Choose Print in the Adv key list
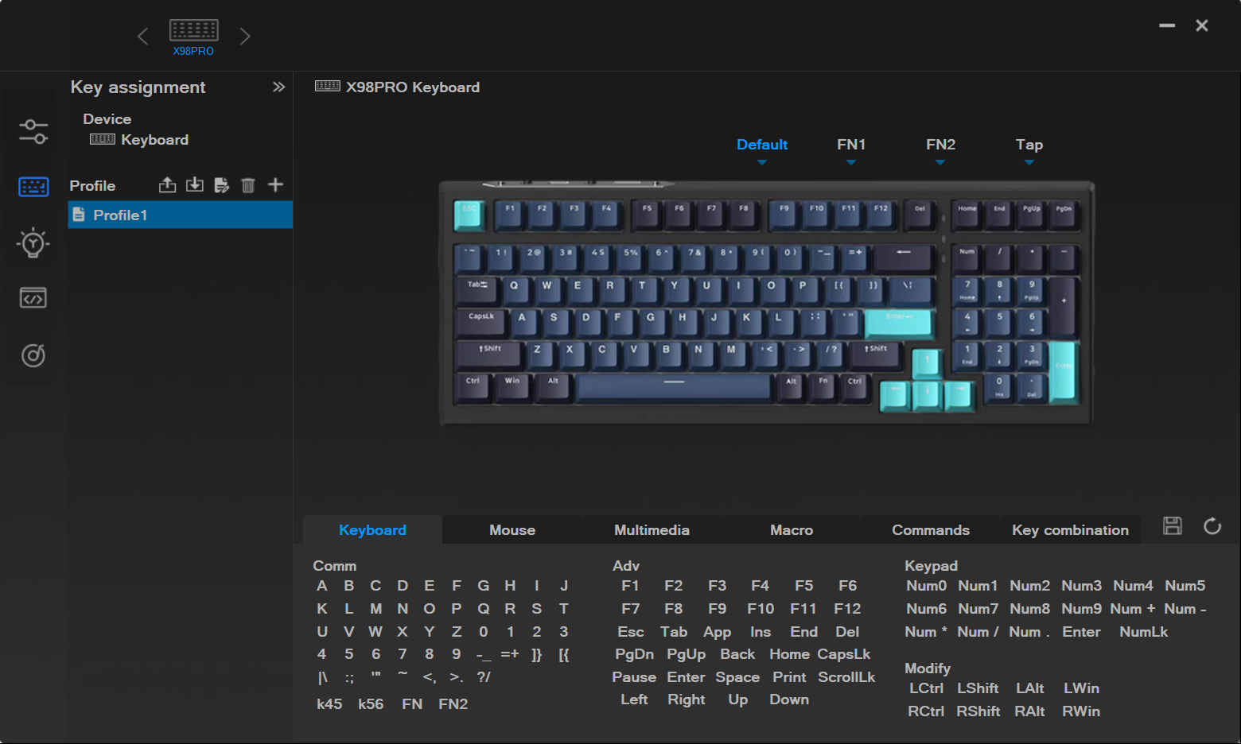The width and height of the screenshot is (1241, 744). 789,677
